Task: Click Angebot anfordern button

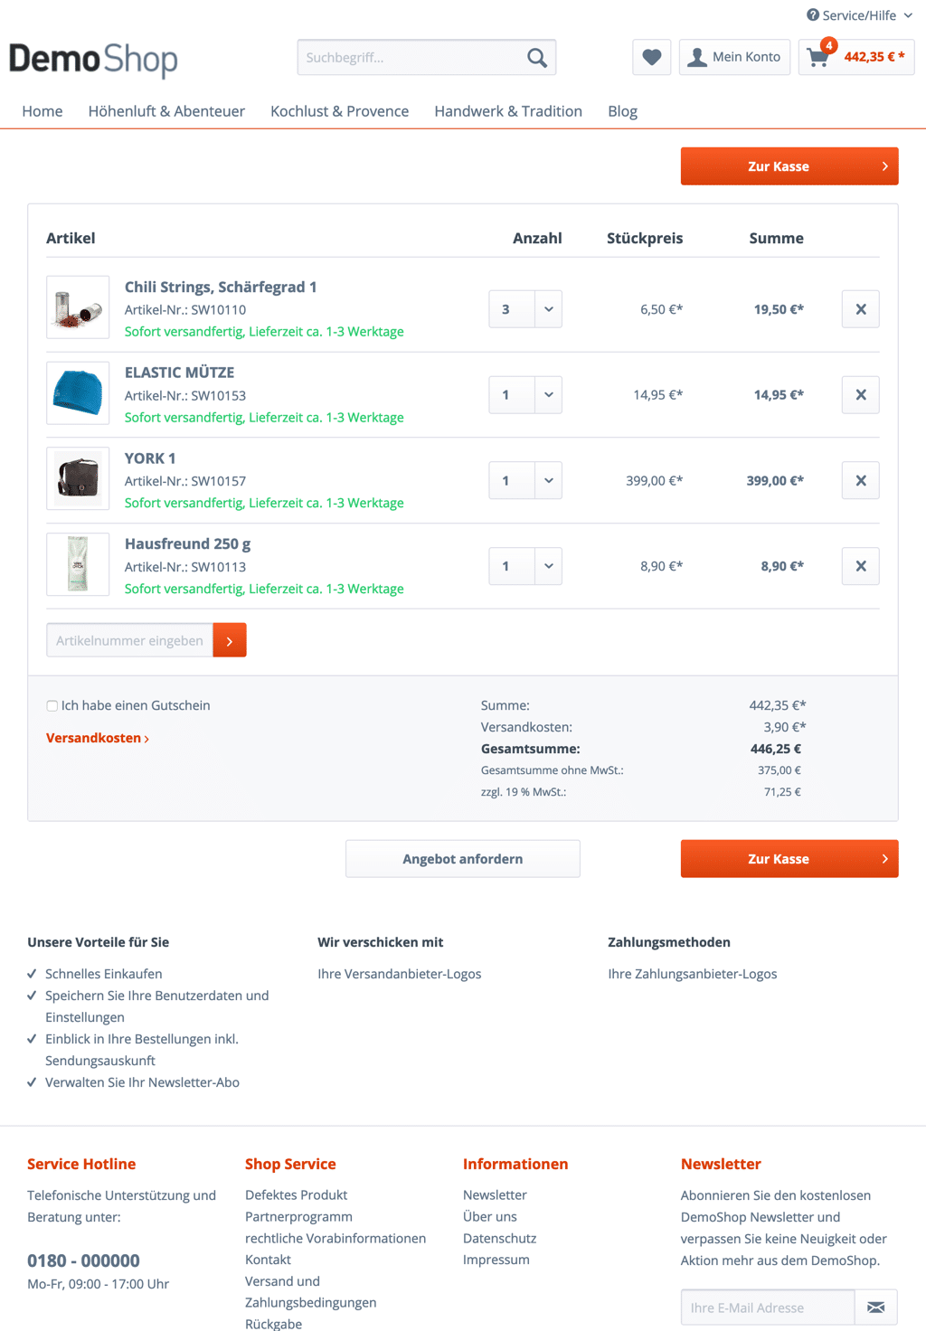Action: [463, 859]
